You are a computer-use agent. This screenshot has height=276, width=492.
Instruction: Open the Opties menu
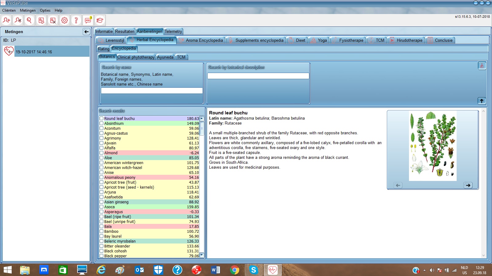tap(45, 10)
